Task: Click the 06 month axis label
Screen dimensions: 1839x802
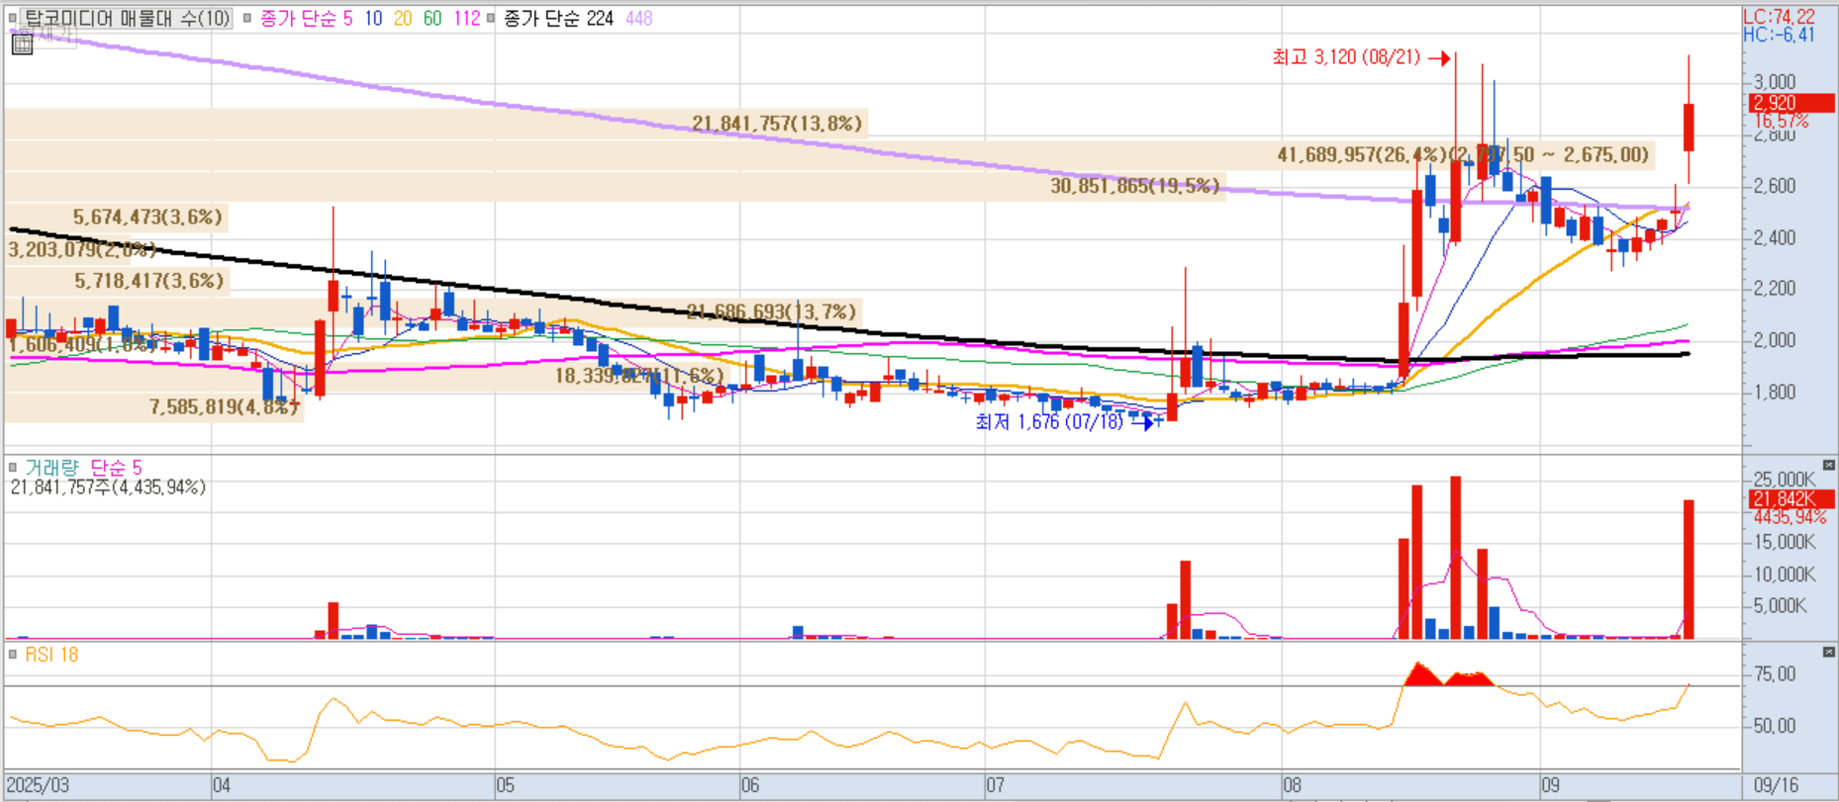Action: [750, 785]
